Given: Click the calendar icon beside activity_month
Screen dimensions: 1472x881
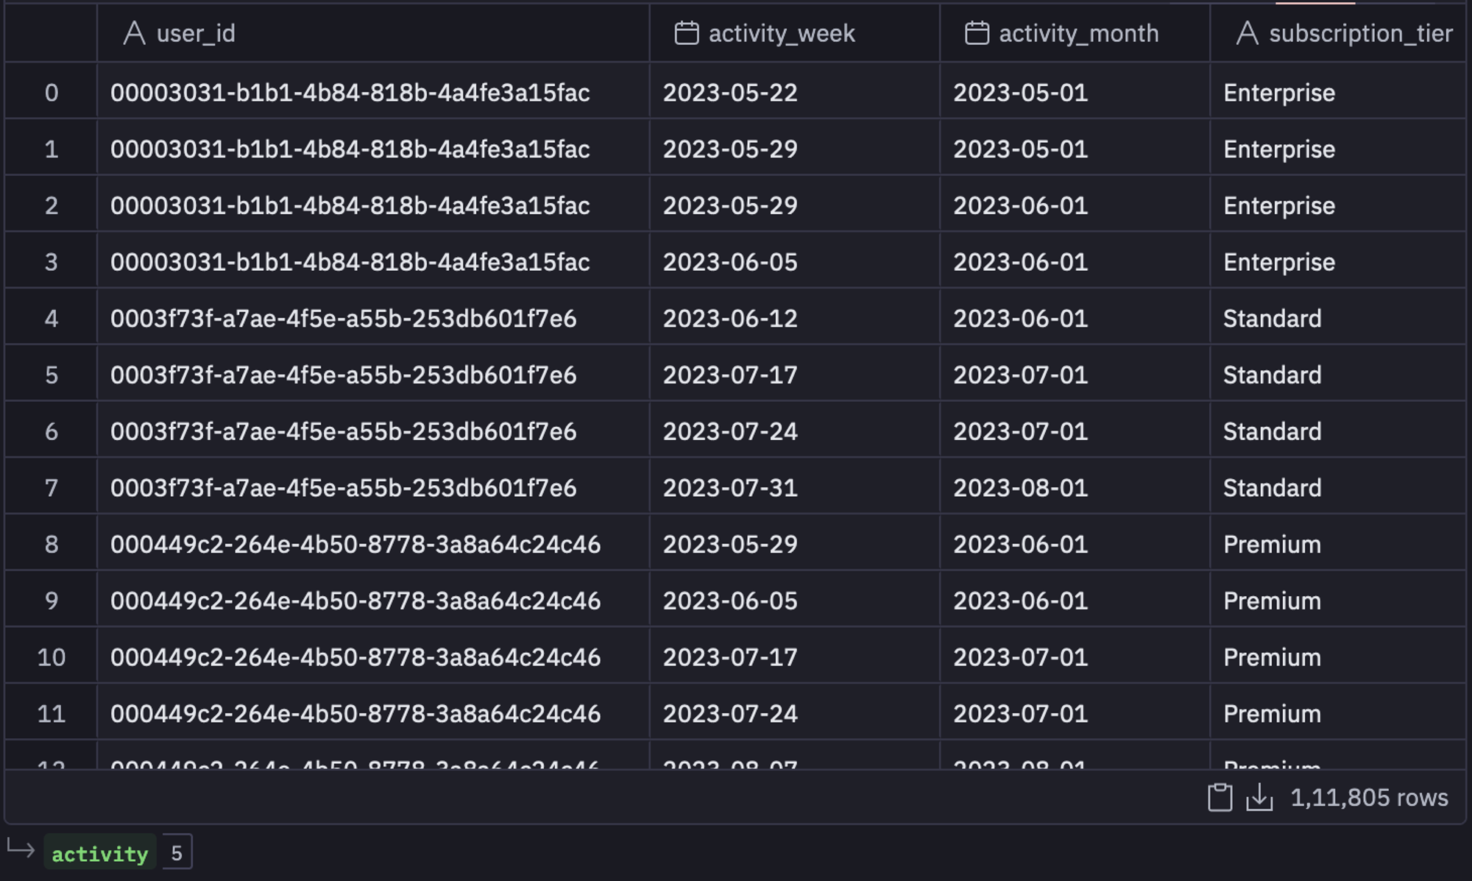Looking at the screenshot, I should tap(977, 33).
